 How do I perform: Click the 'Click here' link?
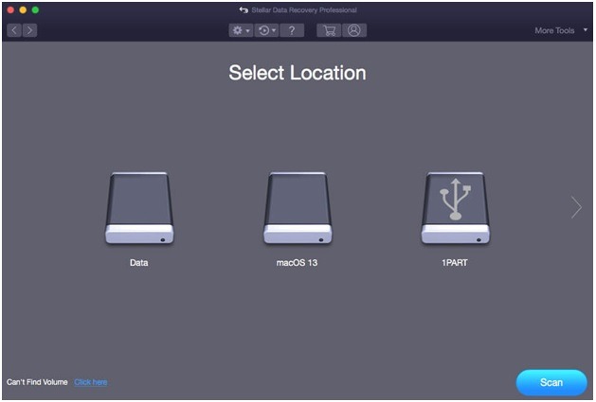point(90,382)
